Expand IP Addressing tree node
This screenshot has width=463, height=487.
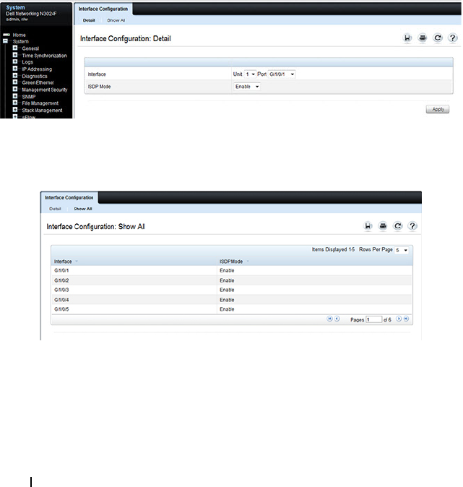click(15, 69)
